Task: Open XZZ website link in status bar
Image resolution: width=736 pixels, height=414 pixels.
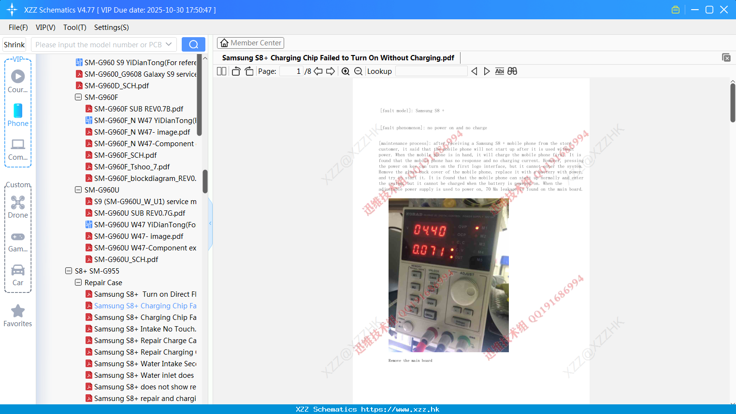Action: (400, 409)
